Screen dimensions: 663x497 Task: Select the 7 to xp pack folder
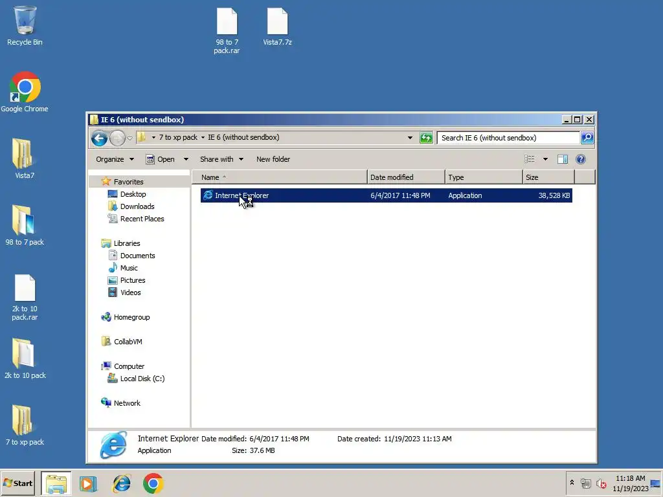(x=25, y=425)
